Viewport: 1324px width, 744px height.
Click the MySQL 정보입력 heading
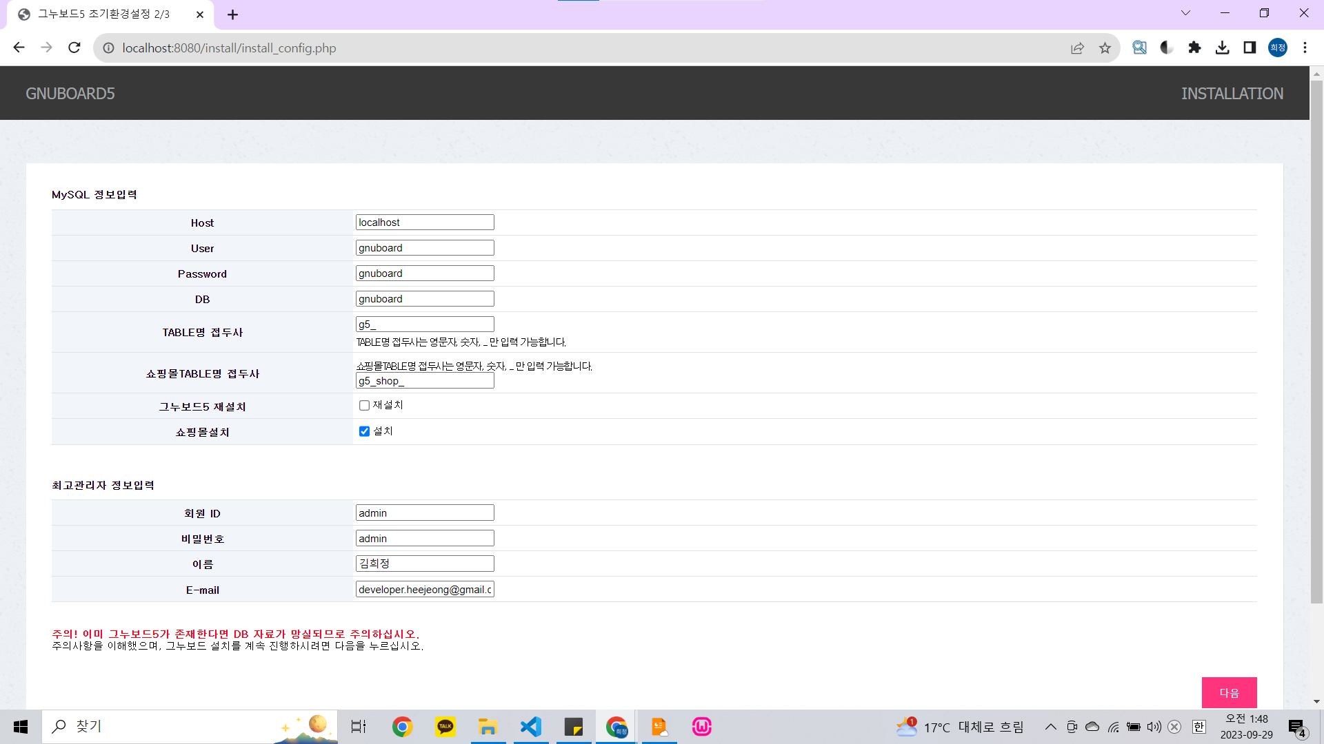[x=94, y=195]
